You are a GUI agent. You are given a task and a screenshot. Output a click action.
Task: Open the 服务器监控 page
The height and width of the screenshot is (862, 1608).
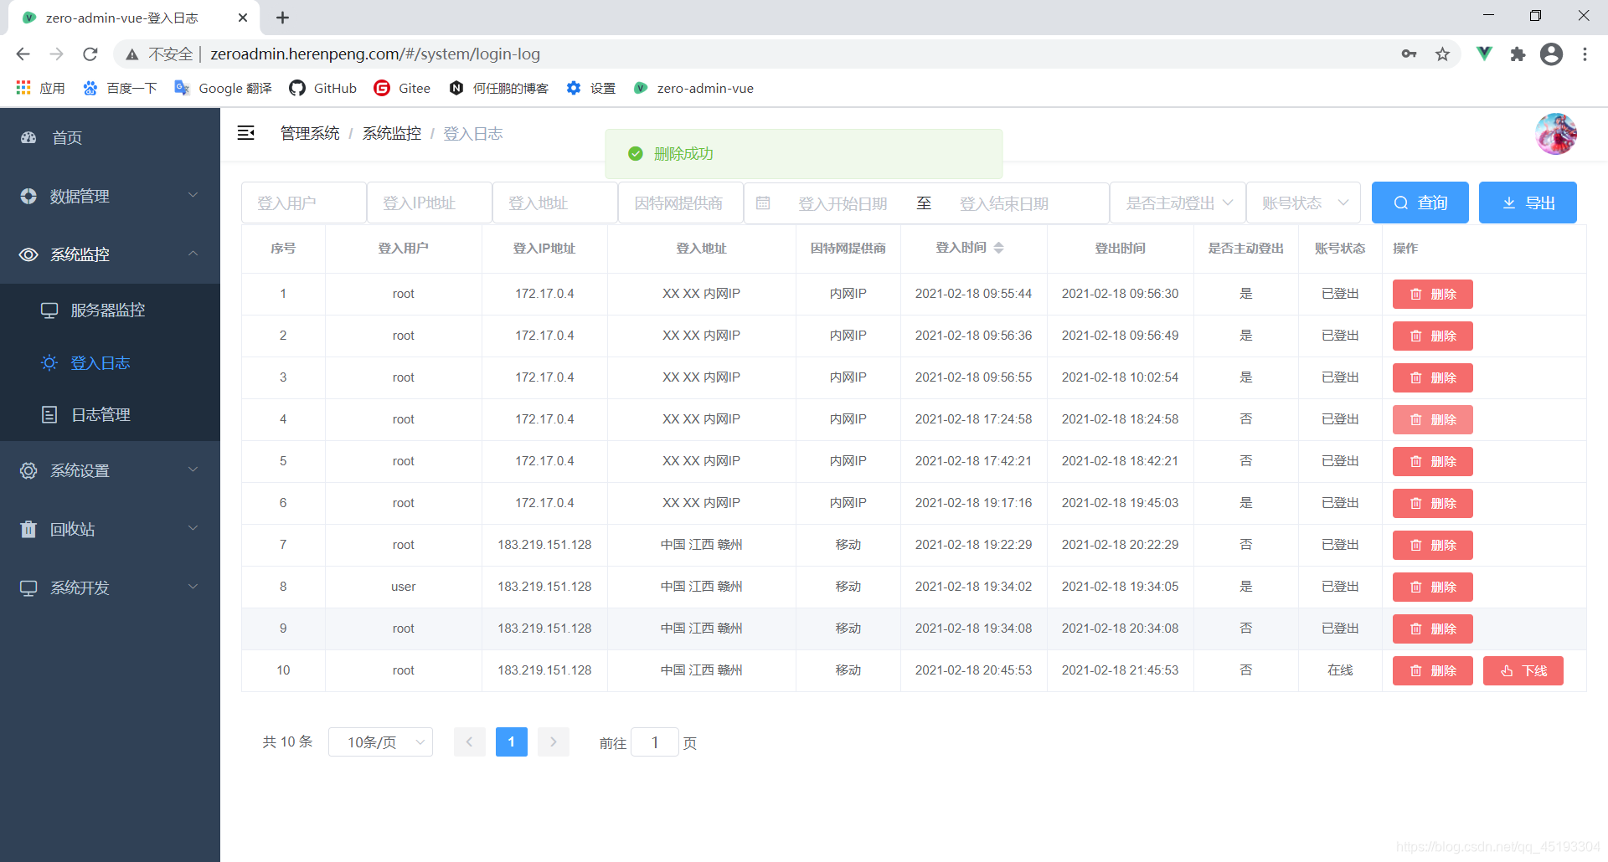pyautogui.click(x=110, y=310)
